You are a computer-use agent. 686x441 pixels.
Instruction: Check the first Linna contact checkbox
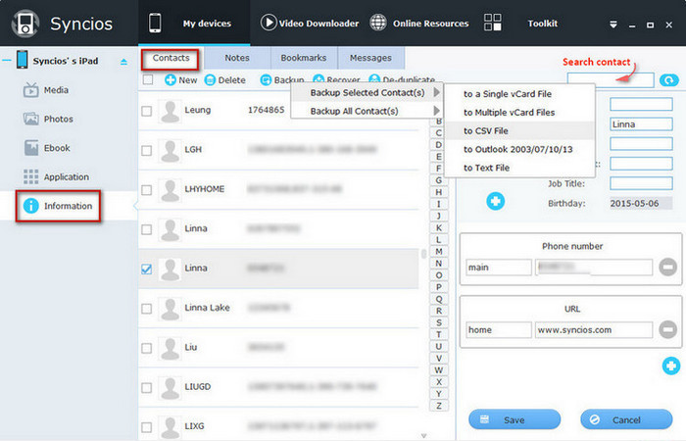click(147, 229)
